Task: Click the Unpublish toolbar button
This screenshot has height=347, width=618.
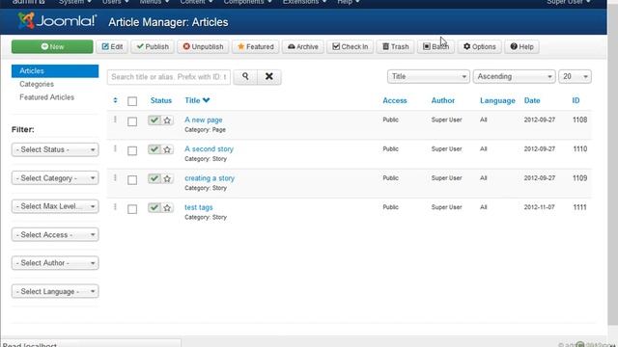Action: pyautogui.click(x=203, y=46)
